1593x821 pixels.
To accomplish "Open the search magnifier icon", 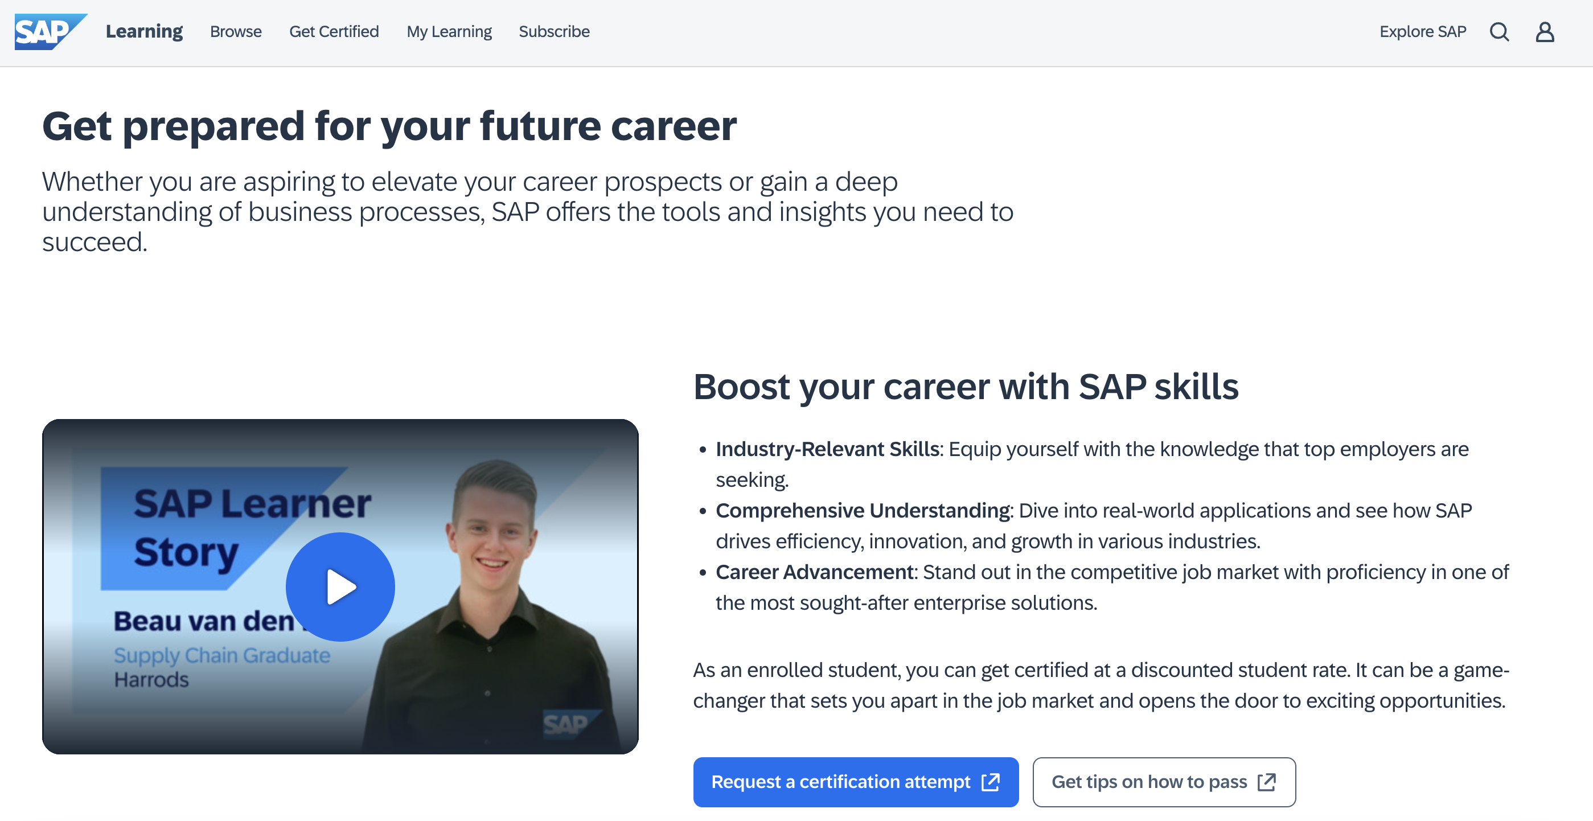I will [x=1499, y=31].
